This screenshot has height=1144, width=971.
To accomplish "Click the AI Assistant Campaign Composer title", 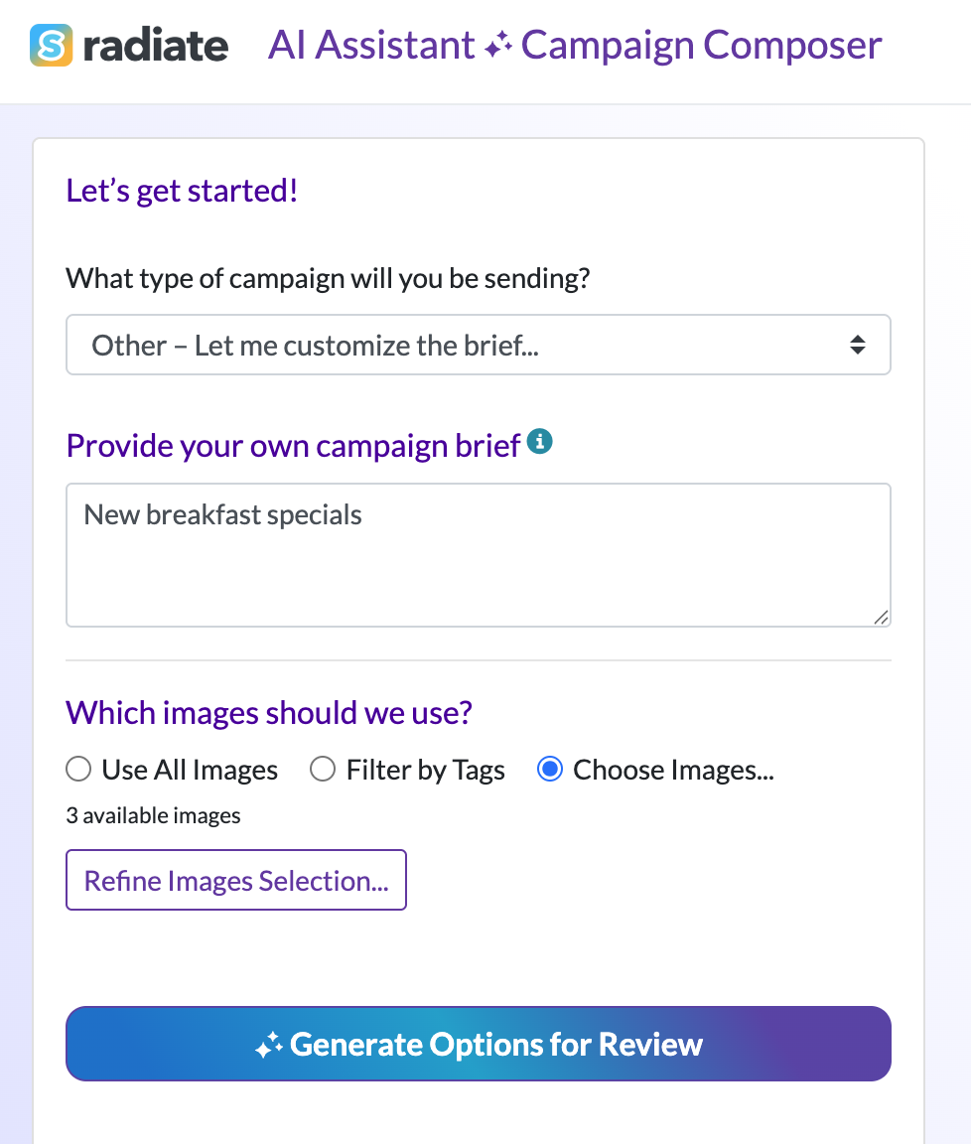I will pyautogui.click(x=575, y=46).
